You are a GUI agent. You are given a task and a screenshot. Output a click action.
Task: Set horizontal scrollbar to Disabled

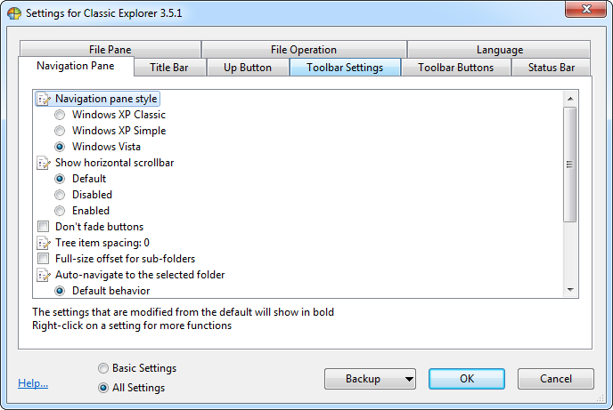click(x=60, y=195)
